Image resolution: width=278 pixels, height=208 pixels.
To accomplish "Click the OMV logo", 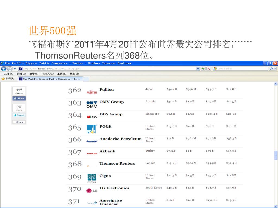I will click(x=92, y=105).
